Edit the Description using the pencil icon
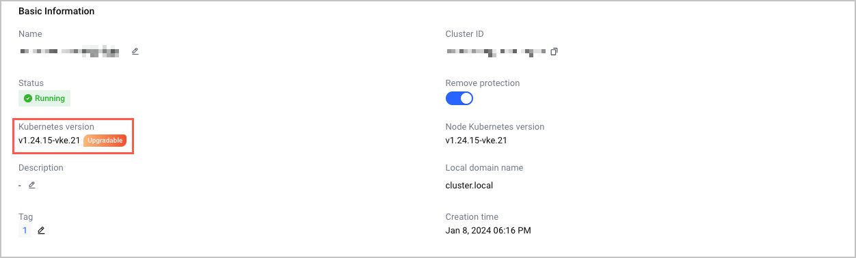The image size is (856, 258). (32, 185)
